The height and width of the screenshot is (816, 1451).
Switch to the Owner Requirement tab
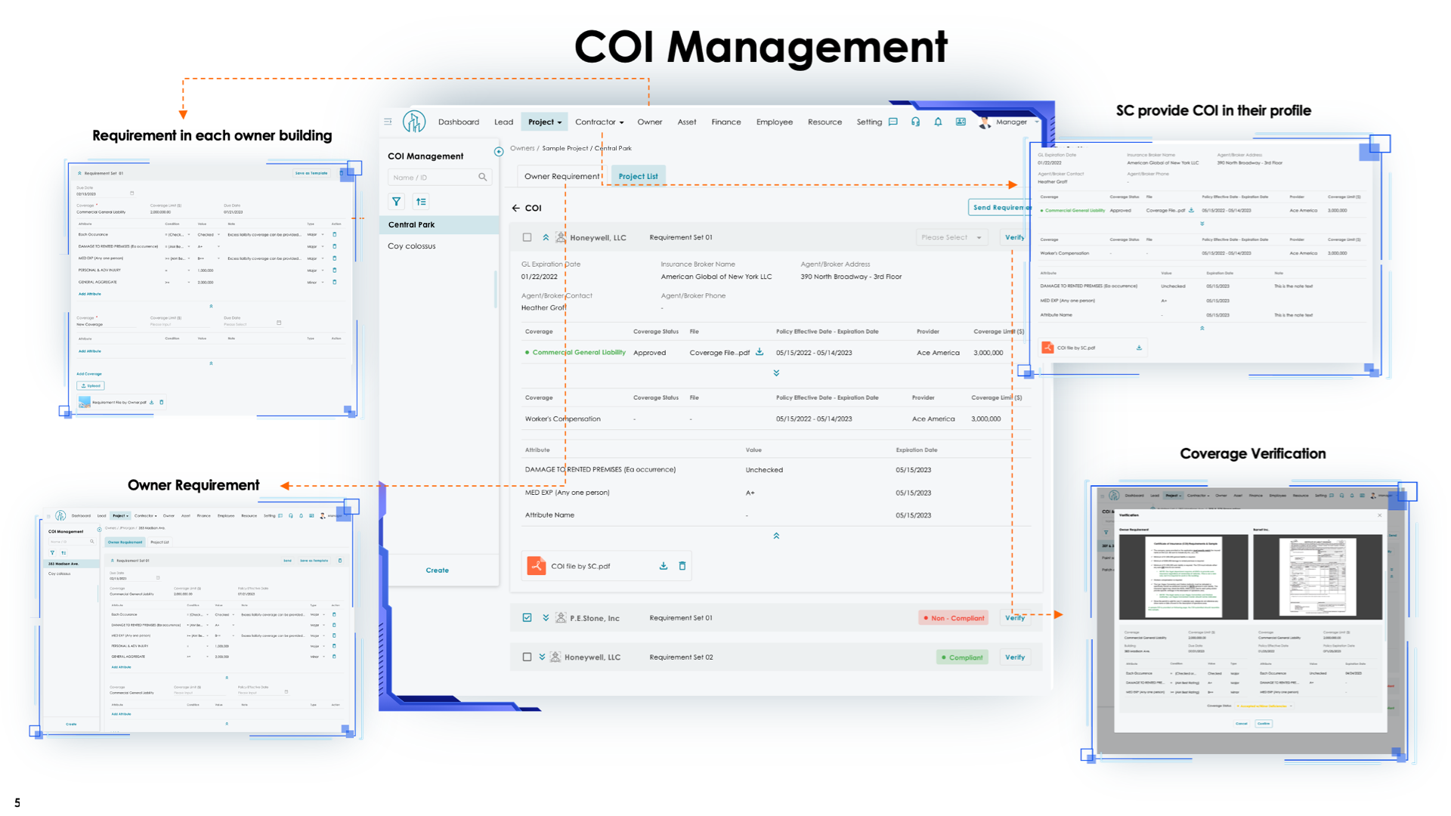point(561,176)
